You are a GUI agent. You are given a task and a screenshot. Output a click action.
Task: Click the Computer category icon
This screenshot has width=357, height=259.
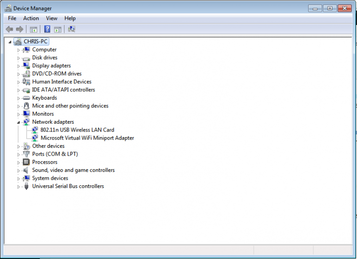click(26, 50)
